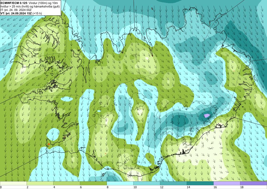Click the light green 2–4 m/s legend swatch
Image resolution: width=267 pixels, height=189 pixels.
click(x=40, y=183)
